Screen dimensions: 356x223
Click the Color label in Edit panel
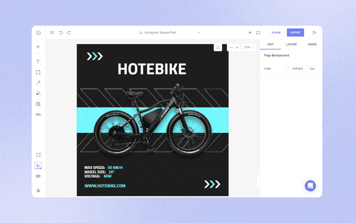click(267, 68)
